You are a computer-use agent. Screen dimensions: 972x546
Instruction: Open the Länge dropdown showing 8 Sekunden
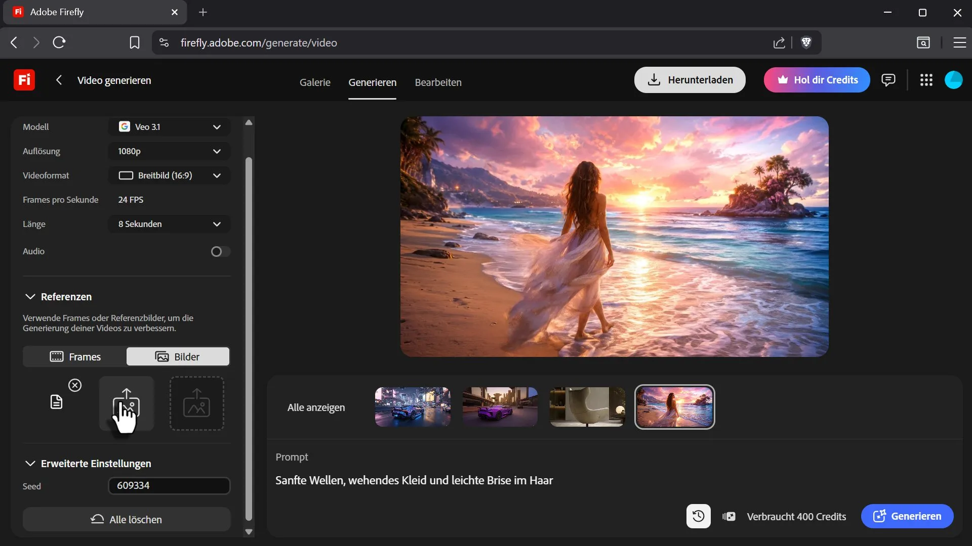click(169, 224)
